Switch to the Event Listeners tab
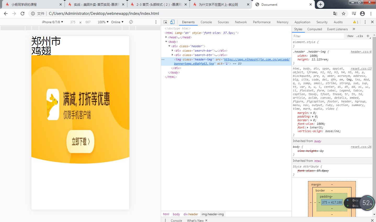The height and width of the screenshot is (222, 376). (x=337, y=29)
